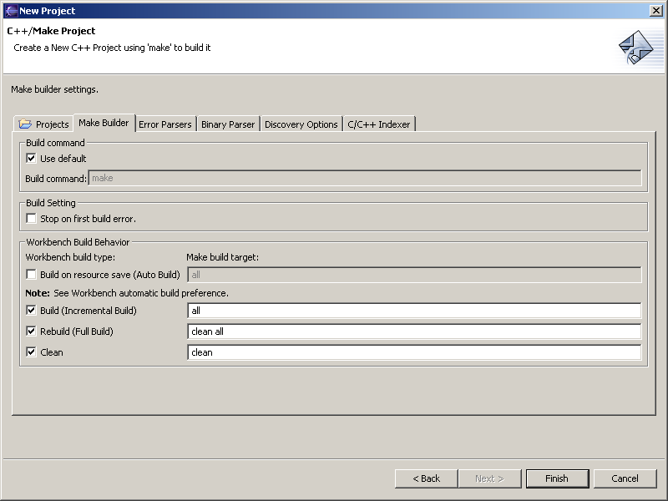Open the Binary Parser tab
This screenshot has height=501, width=668.
[x=228, y=124]
